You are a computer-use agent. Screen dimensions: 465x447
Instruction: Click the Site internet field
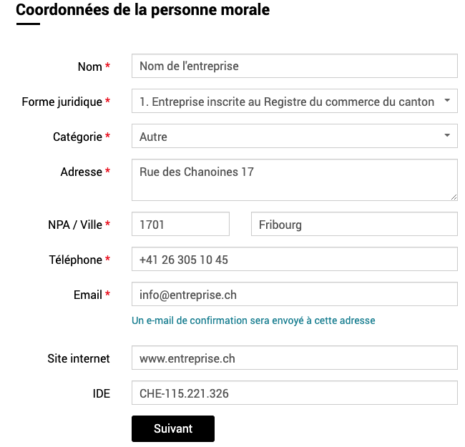pos(294,358)
